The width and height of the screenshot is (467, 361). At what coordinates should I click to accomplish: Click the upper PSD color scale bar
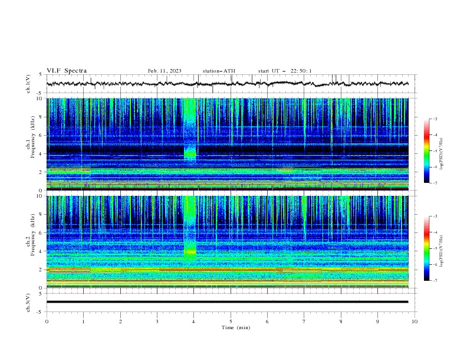pos(426,151)
